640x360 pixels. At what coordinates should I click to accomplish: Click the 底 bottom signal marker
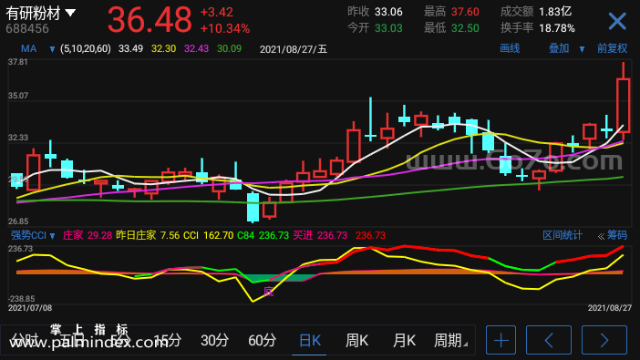pyautogui.click(x=268, y=292)
